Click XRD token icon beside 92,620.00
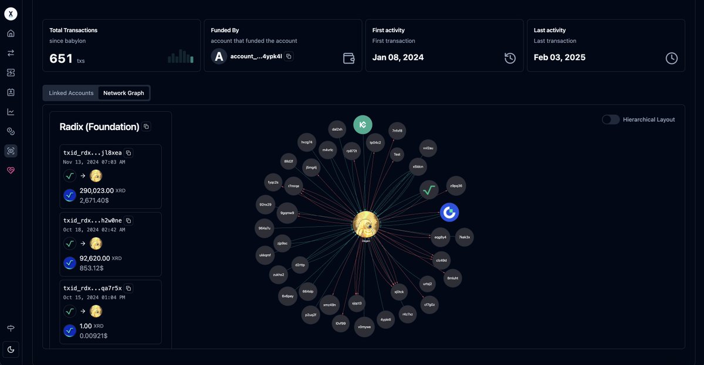 click(70, 263)
